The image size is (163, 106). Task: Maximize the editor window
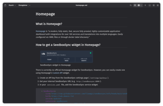(x=154, y=5)
